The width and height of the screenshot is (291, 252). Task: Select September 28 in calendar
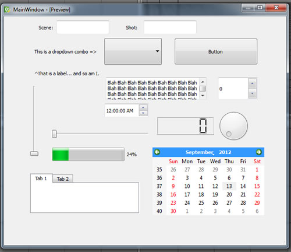tap(243, 203)
